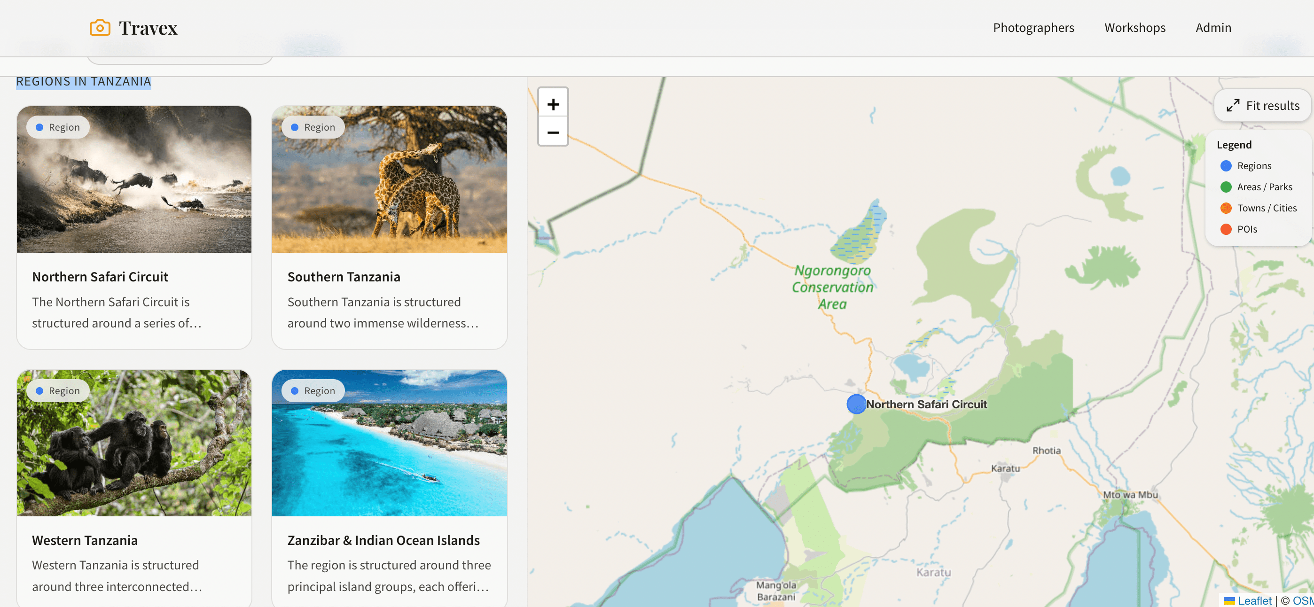
Task: Open the OSM attribution link
Action: point(1303,601)
